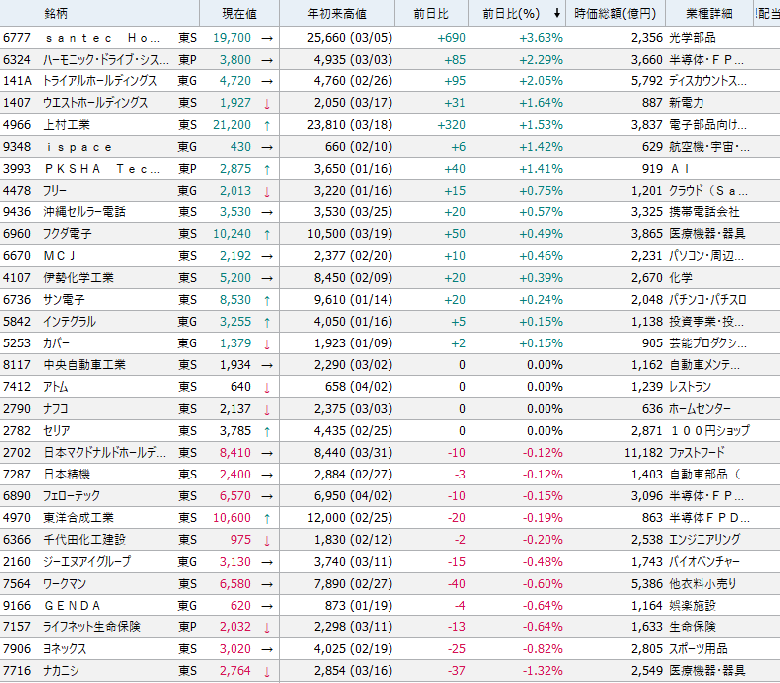780x683 pixels.
Task: Sort by 銘柄 column header
Action: [x=99, y=13]
